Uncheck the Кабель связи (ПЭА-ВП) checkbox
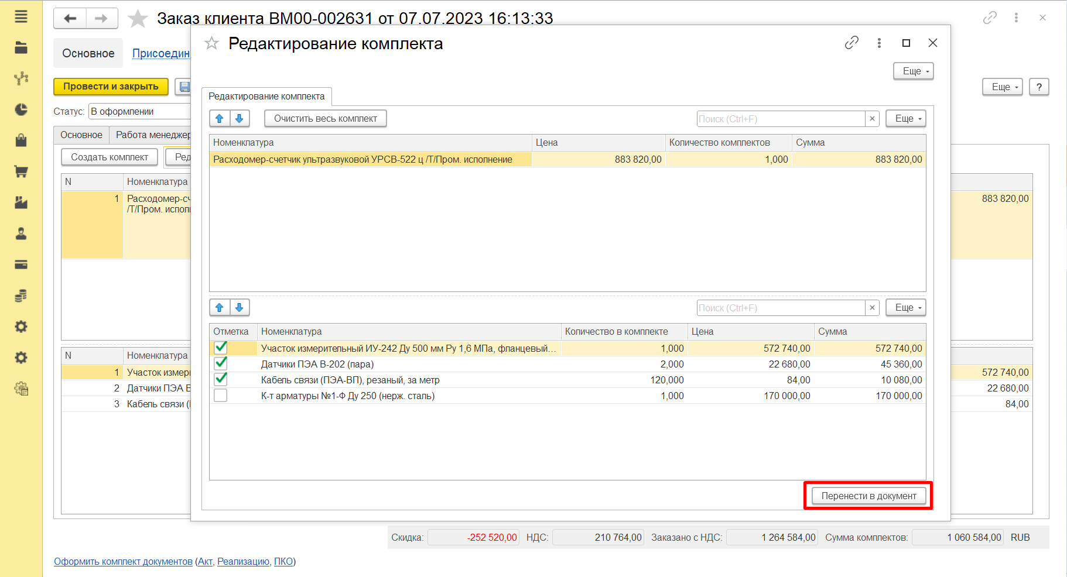The height and width of the screenshot is (577, 1067). click(221, 380)
